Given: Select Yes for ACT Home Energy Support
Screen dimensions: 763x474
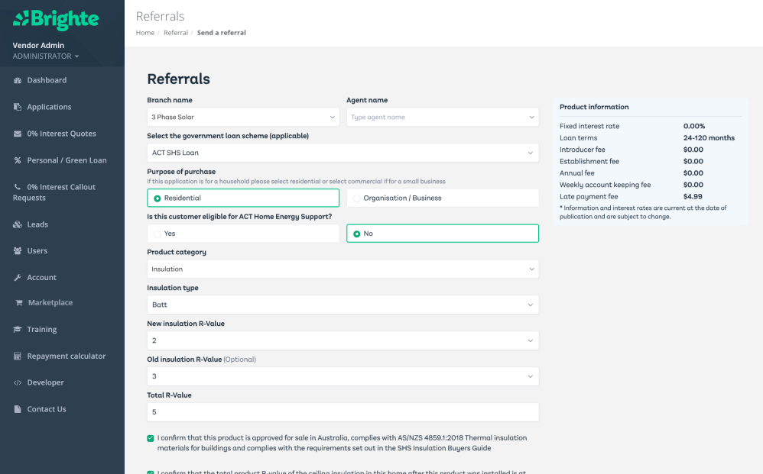Looking at the screenshot, I should coord(157,234).
